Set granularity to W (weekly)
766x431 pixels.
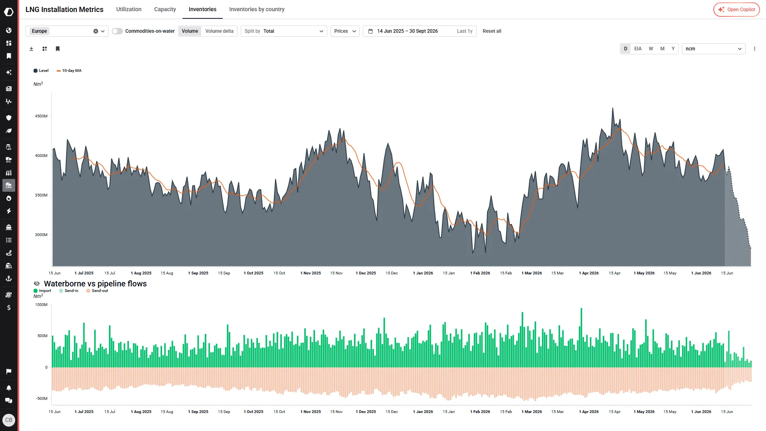(651, 49)
